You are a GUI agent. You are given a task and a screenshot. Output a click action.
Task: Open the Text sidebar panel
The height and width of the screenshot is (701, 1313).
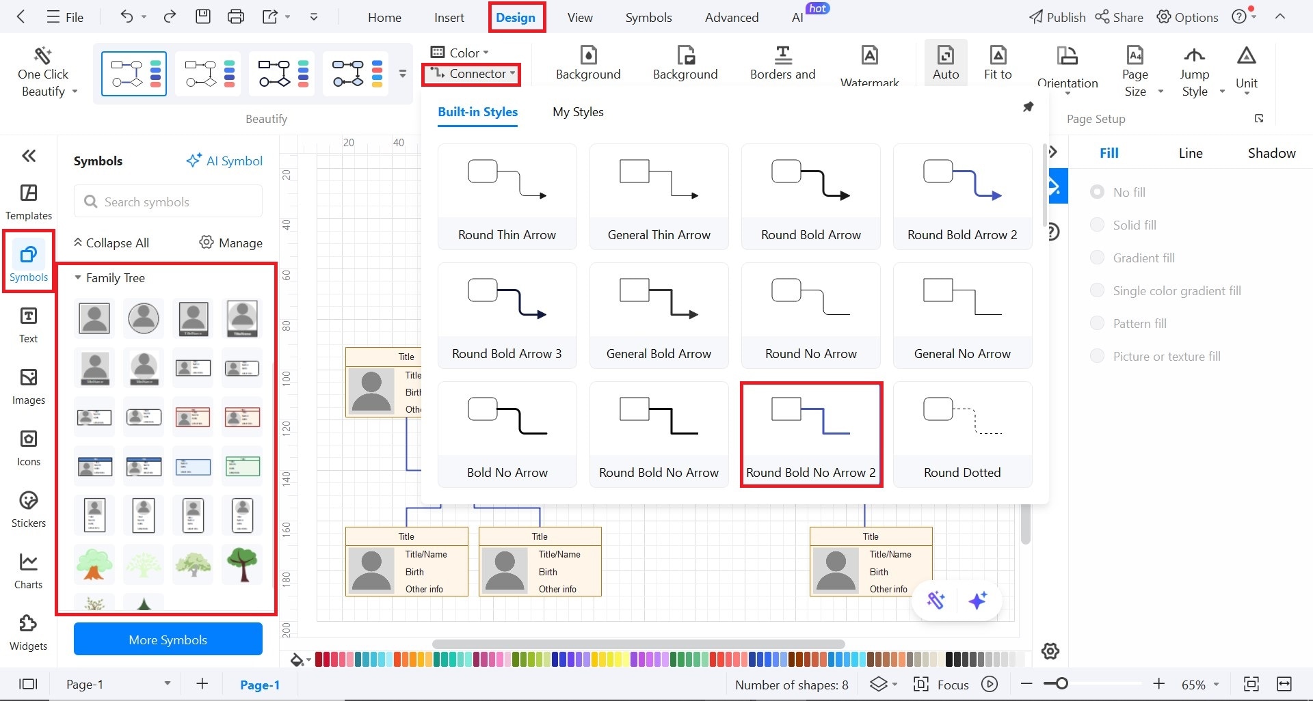click(29, 325)
